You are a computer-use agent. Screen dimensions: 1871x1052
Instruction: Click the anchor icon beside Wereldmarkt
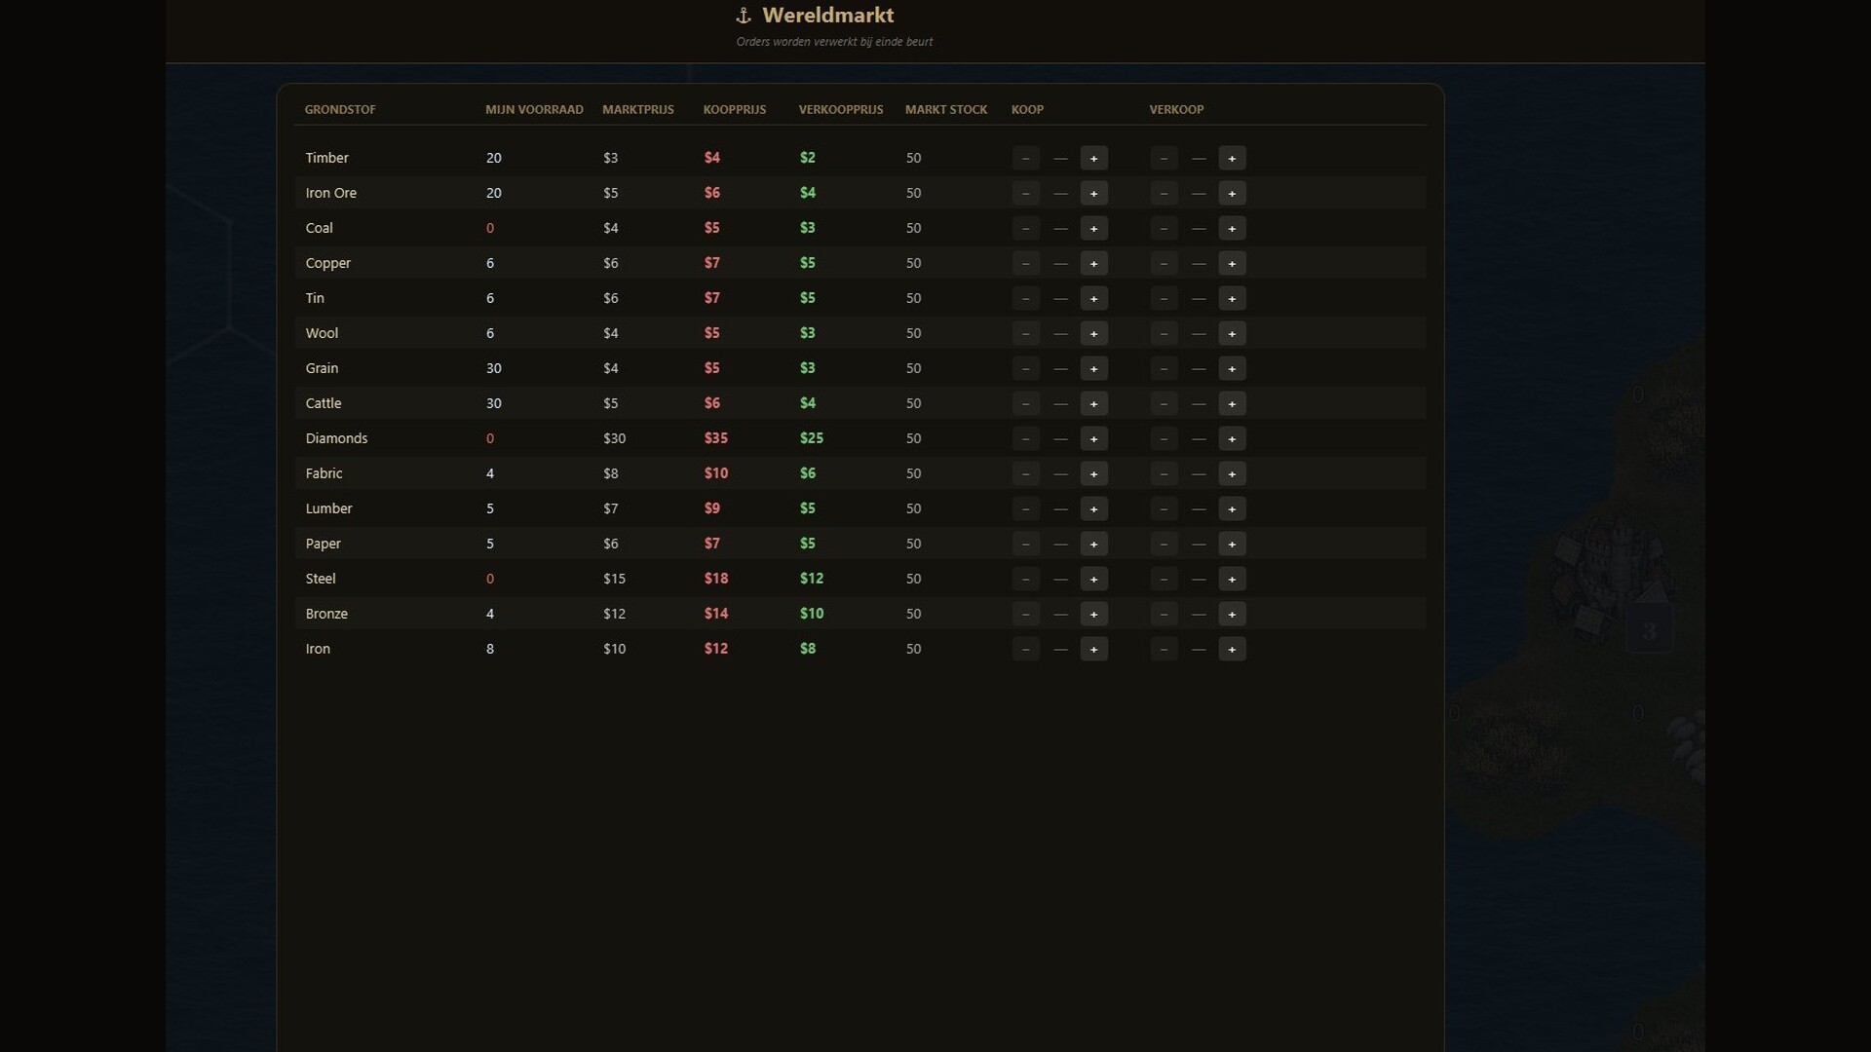(x=744, y=16)
